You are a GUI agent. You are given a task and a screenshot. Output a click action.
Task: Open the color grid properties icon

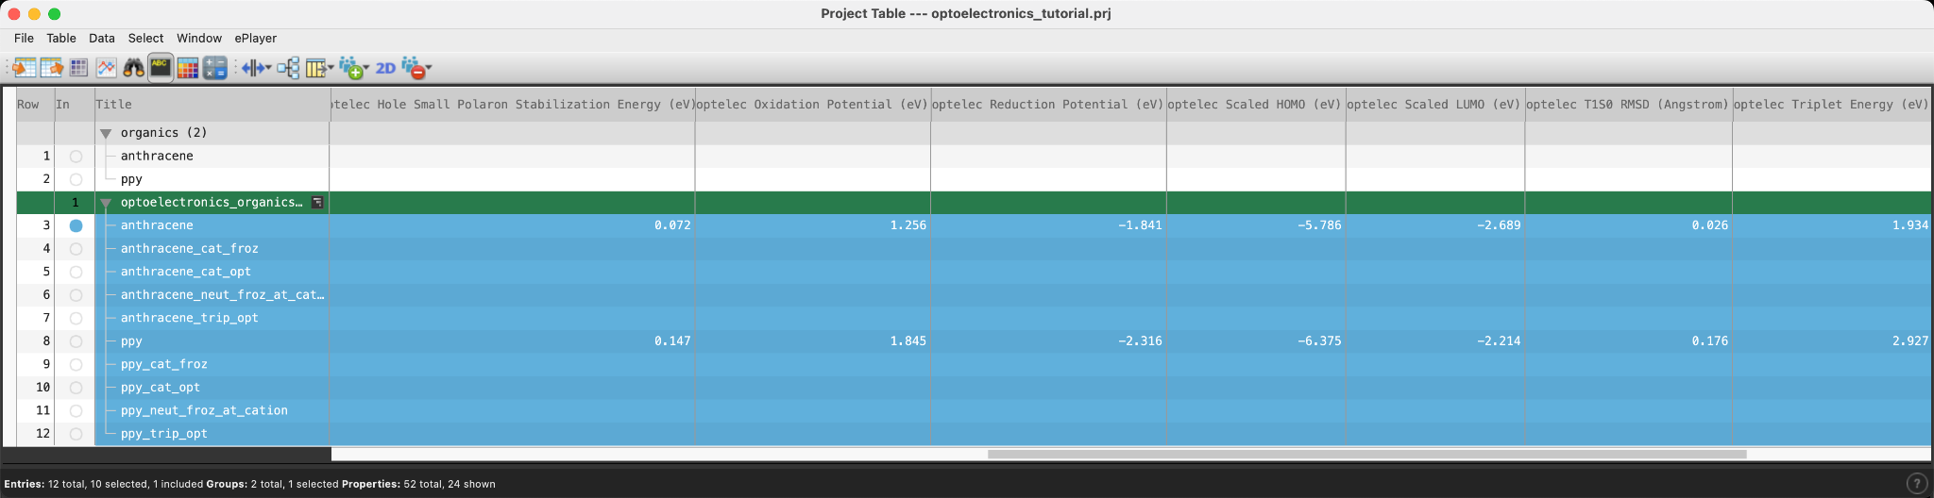pos(188,67)
